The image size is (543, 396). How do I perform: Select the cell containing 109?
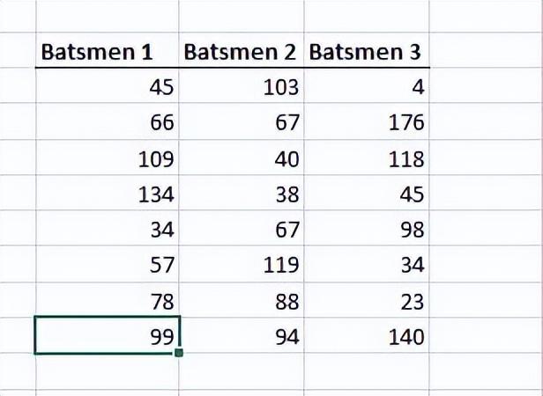(108, 158)
